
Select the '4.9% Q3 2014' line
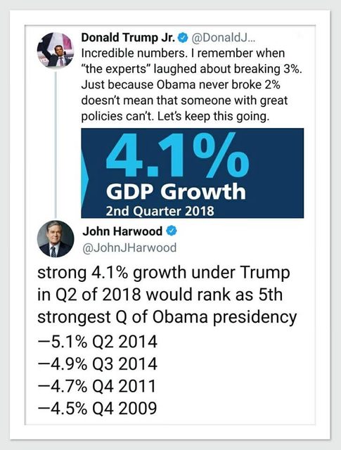tap(97, 364)
